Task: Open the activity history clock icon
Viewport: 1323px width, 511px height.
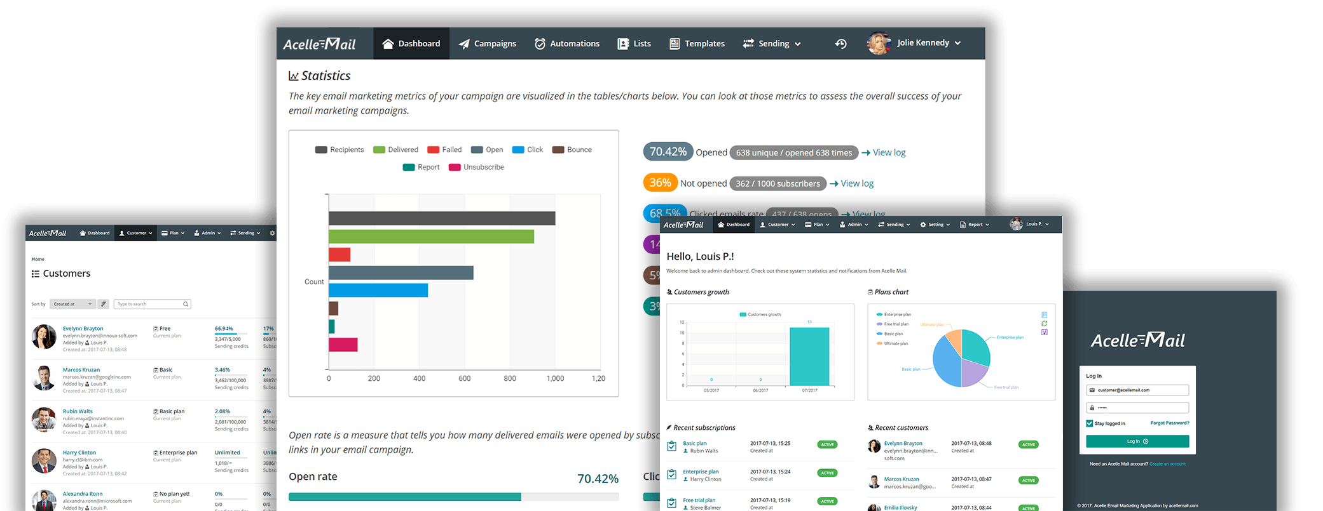Action: (840, 44)
